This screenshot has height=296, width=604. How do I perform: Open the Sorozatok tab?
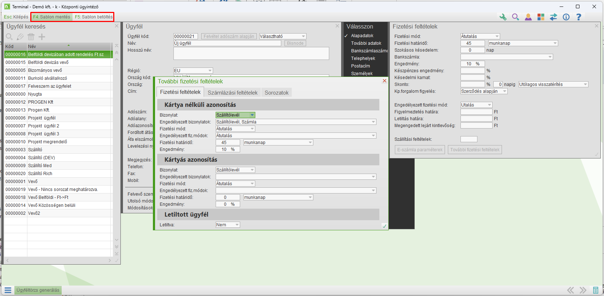pos(277,93)
